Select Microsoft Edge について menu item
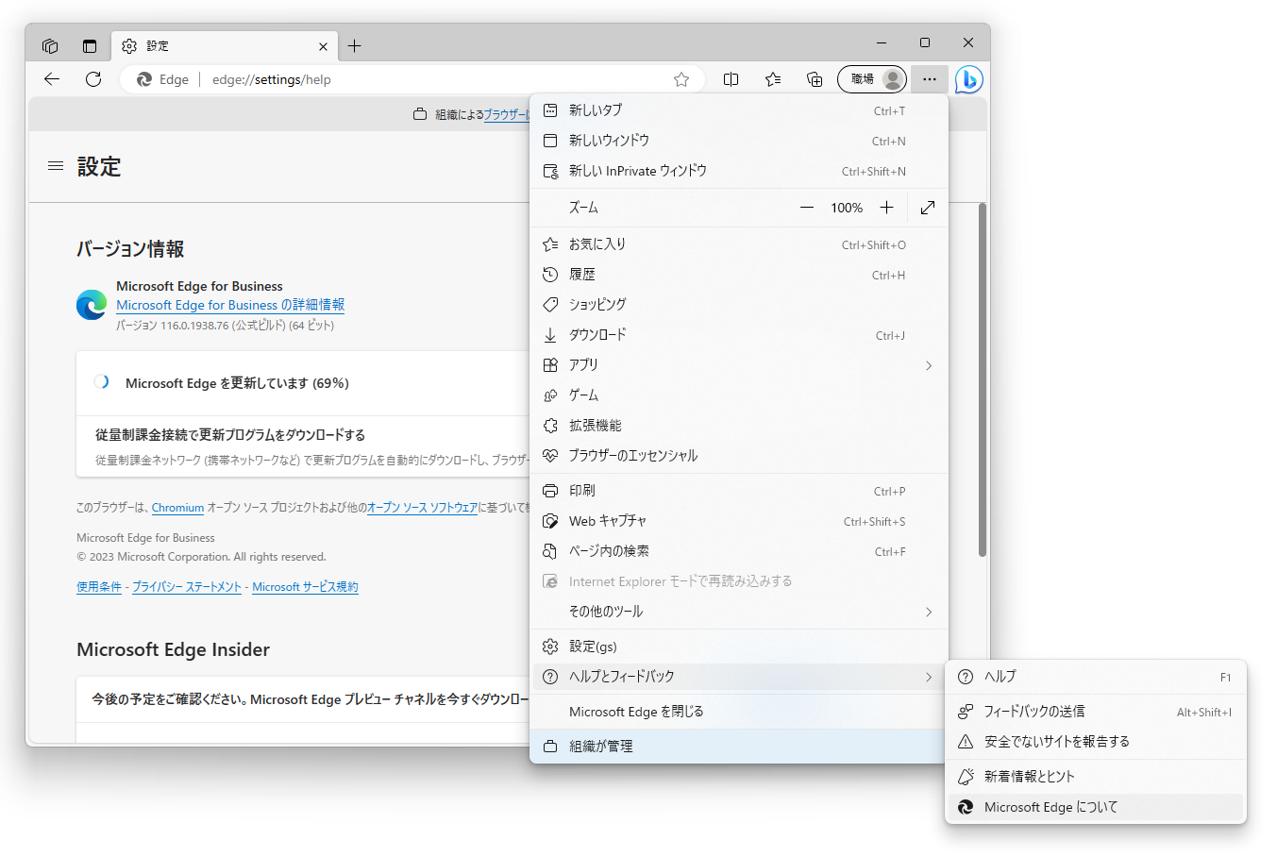This screenshot has height=857, width=1277. [x=1050, y=807]
